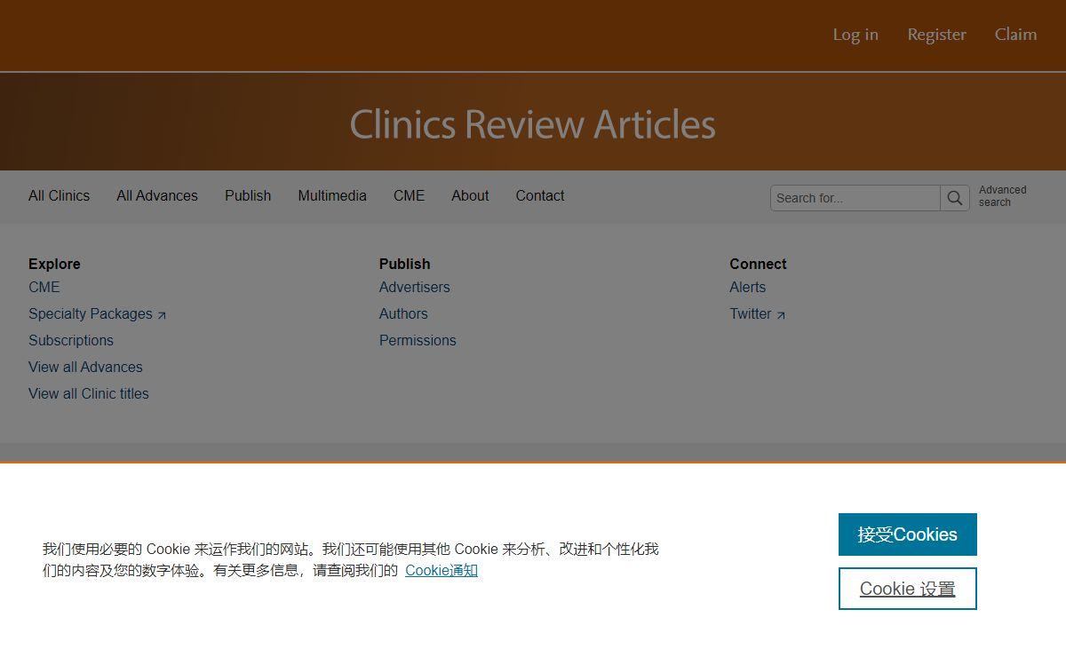The height and width of the screenshot is (657, 1066).
Task: Open the Log in link
Action: click(855, 35)
